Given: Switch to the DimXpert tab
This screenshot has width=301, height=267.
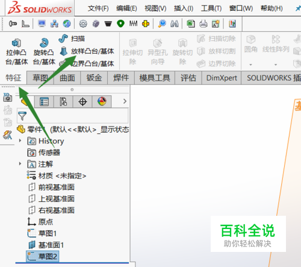Looking at the screenshot, I should click(222, 78).
